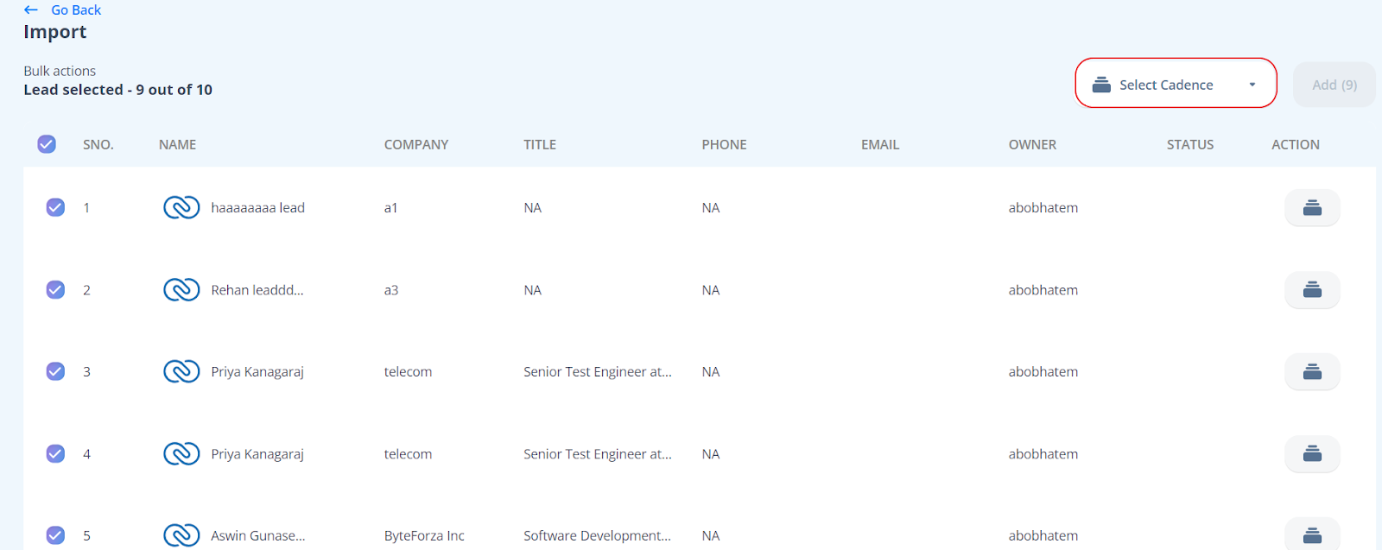The image size is (1382, 550).
Task: Deselect the row 5 lead checkbox
Action: 55,535
